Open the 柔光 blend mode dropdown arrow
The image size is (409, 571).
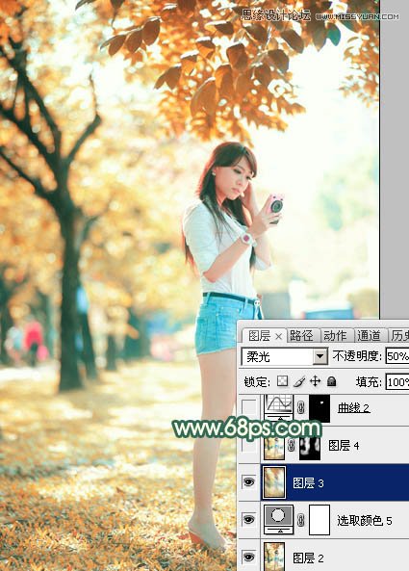(320, 356)
